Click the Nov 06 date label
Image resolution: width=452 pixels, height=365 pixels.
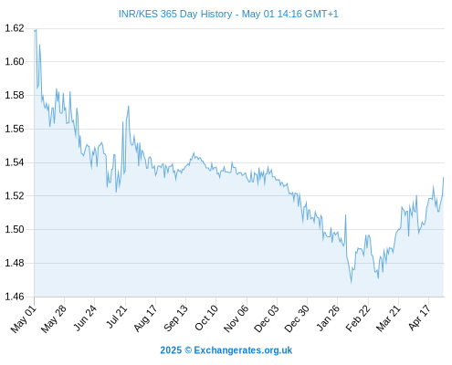pos(237,318)
